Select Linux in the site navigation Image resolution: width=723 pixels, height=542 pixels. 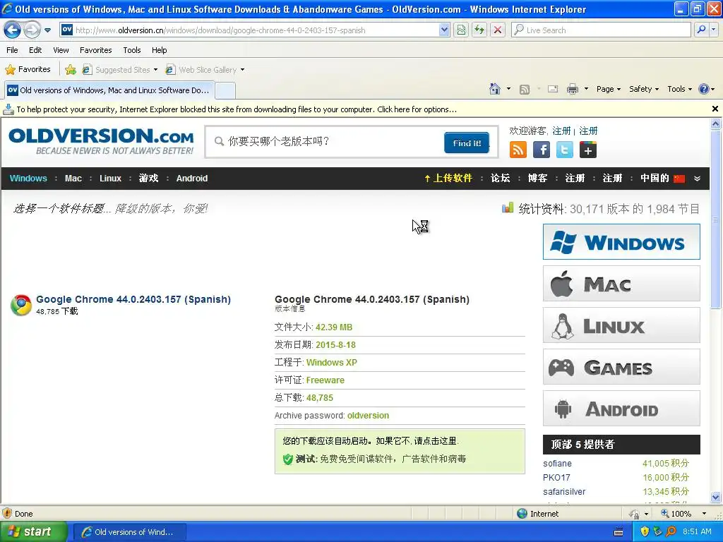point(110,179)
